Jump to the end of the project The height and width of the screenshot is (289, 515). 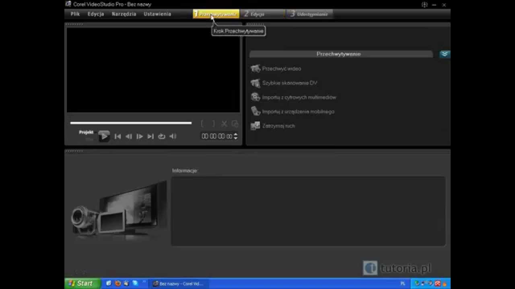(x=150, y=136)
